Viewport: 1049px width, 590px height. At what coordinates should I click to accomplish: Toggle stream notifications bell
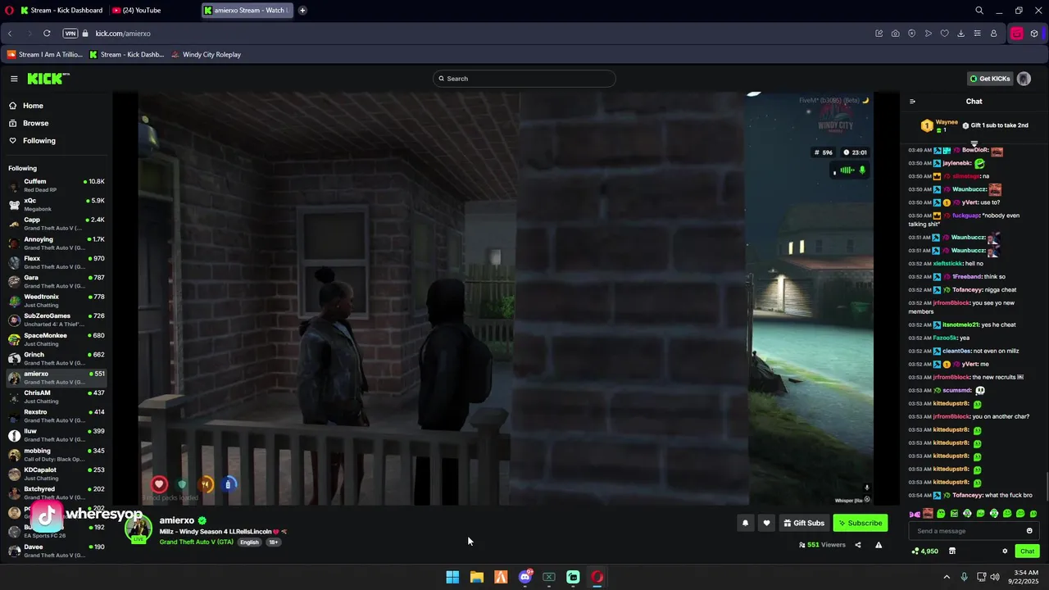coord(745,523)
